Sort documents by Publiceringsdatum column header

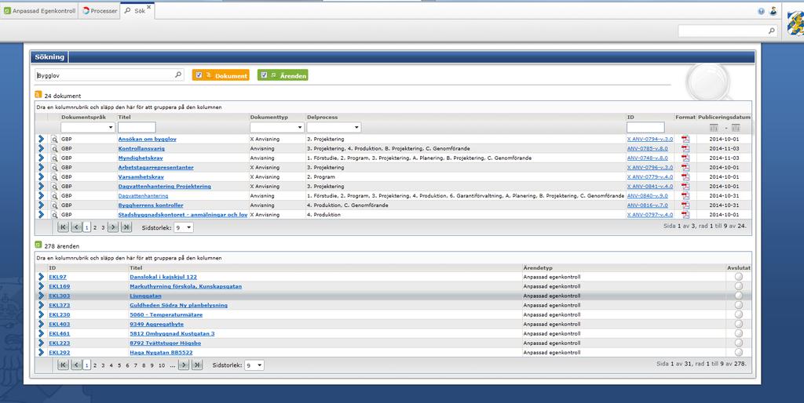(x=724, y=118)
